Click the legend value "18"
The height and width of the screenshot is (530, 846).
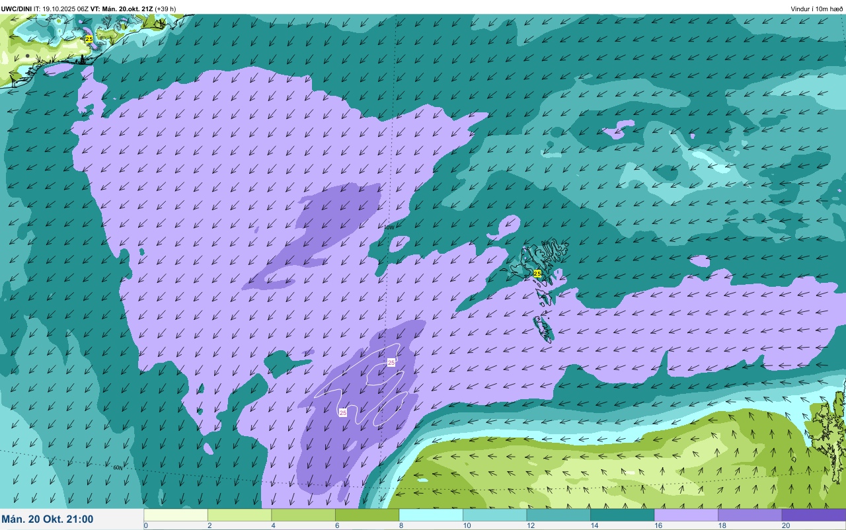721,526
